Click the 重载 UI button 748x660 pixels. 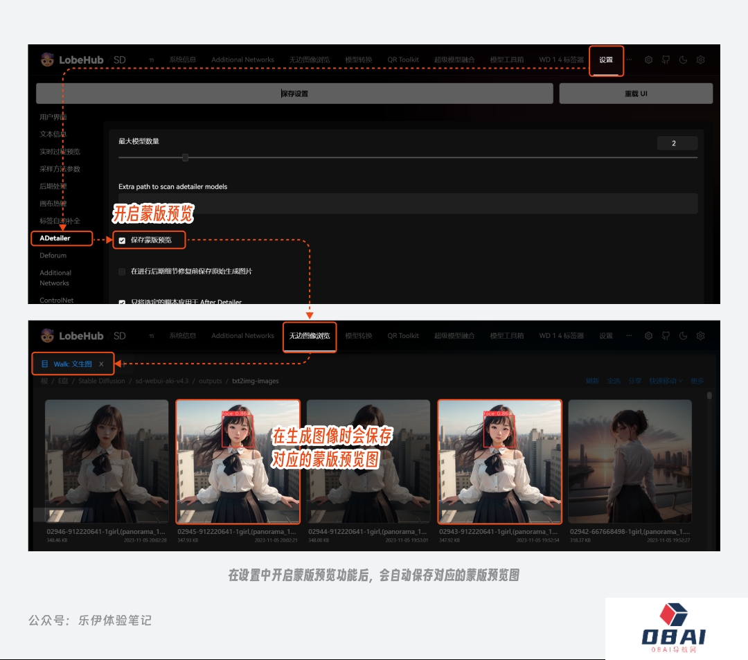635,93
